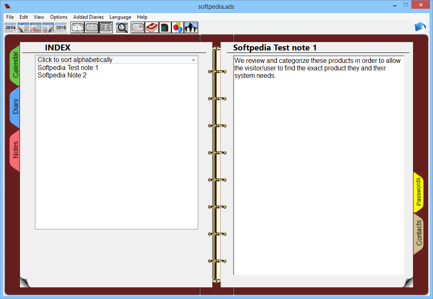
Task: Click previous month page-turn calendar icon
Action: pyautogui.click(x=23, y=27)
